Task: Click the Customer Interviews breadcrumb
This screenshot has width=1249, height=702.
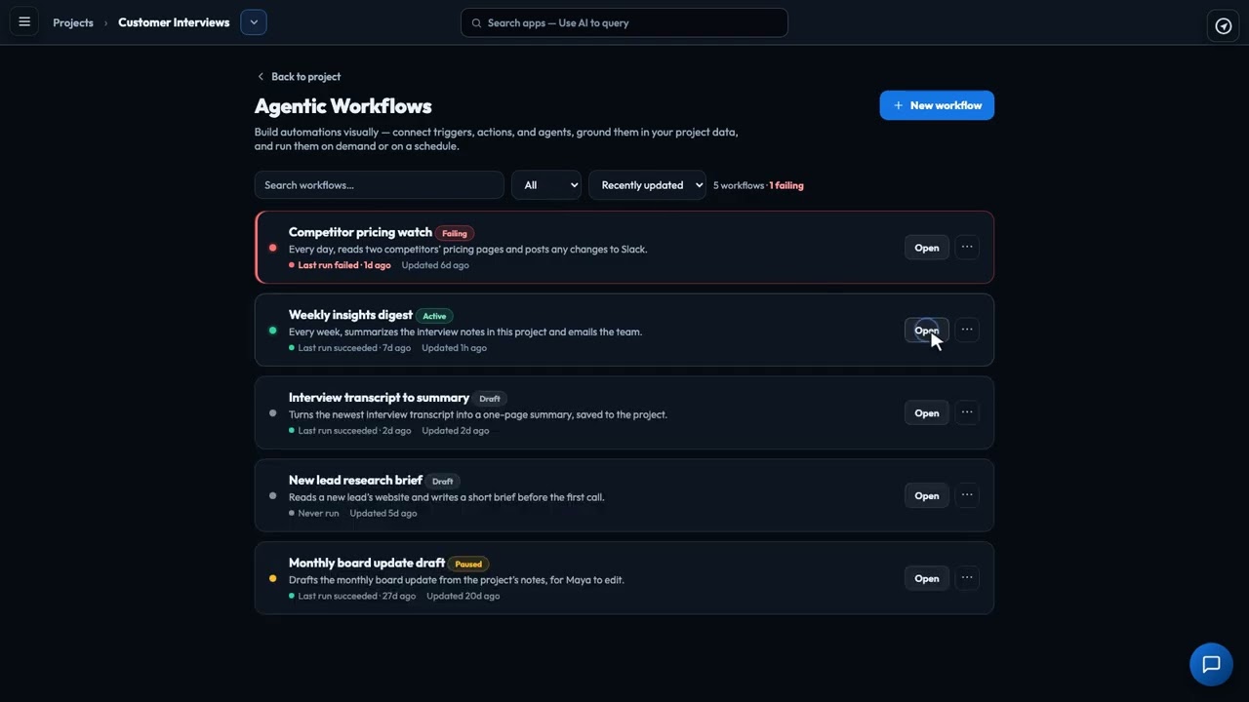Action: tap(174, 22)
